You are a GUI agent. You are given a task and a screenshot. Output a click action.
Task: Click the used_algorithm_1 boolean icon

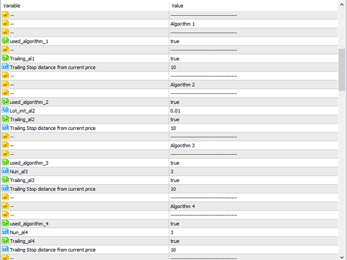(x=5, y=41)
